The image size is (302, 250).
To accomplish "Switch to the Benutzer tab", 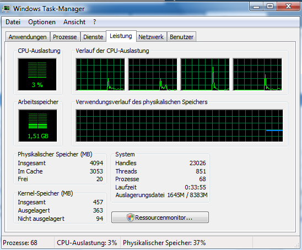I will tap(182, 37).
